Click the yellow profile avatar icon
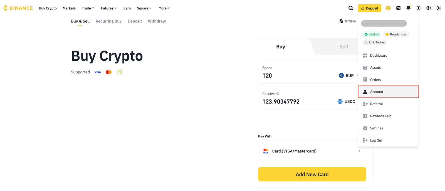 point(388,8)
